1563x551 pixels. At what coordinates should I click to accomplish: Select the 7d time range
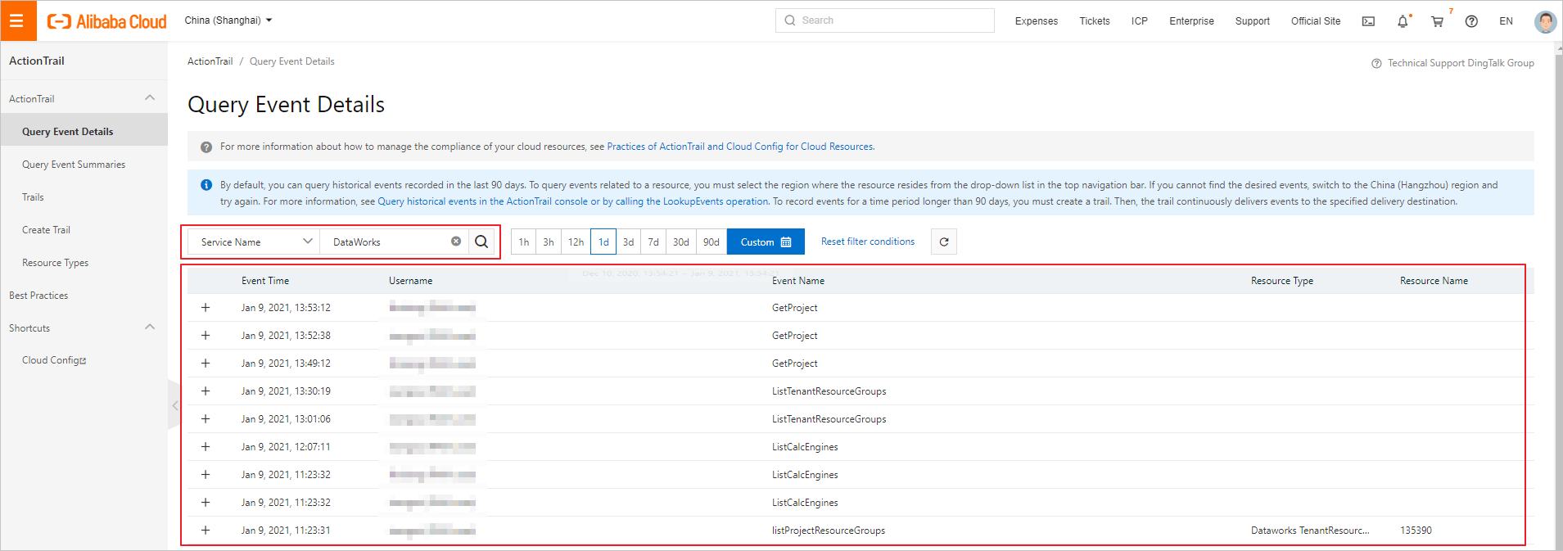click(x=653, y=242)
